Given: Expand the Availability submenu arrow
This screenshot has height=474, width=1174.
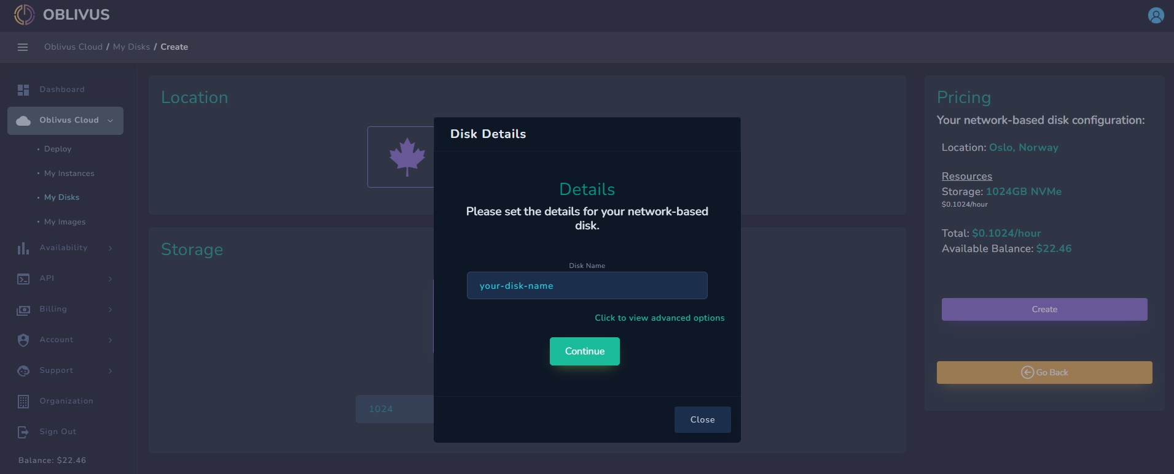Looking at the screenshot, I should tap(111, 248).
